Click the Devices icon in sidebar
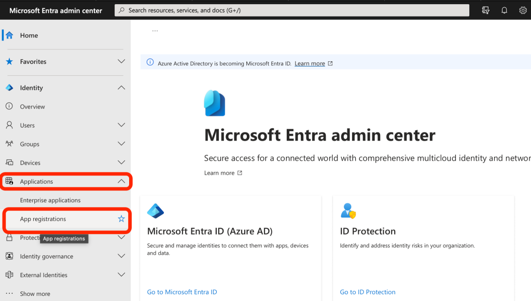The height and width of the screenshot is (301, 531). tap(9, 162)
